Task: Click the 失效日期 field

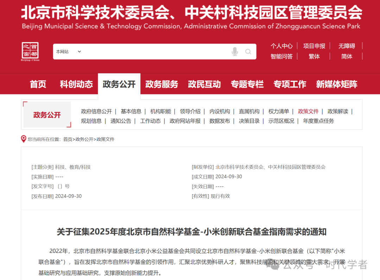Action: click(x=208, y=186)
